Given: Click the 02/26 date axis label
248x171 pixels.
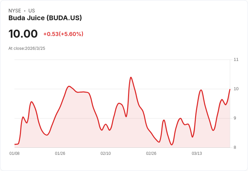Looking at the screenshot, I should [x=151, y=153].
